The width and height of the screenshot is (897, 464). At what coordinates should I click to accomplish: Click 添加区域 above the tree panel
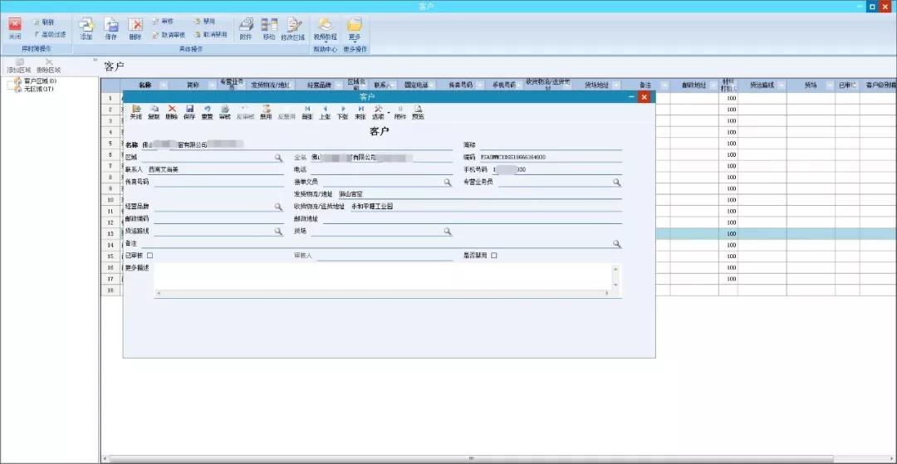coord(18,66)
